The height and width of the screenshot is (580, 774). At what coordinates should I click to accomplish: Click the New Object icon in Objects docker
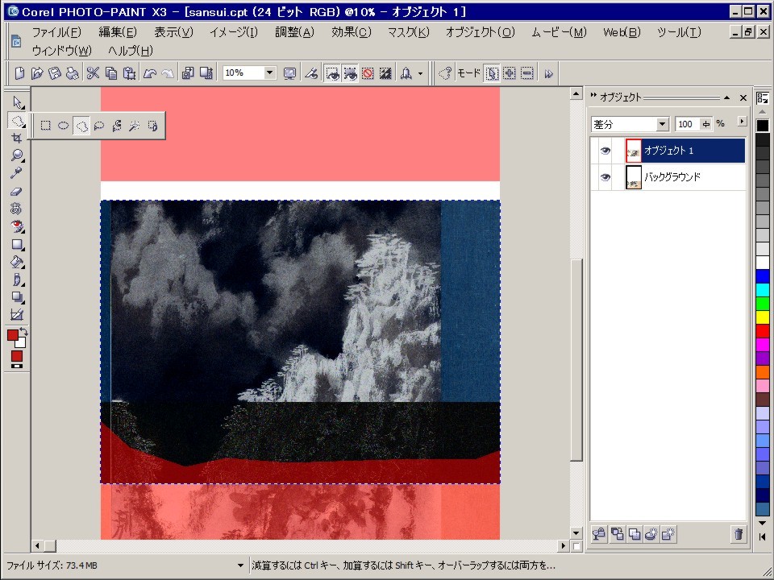pos(668,534)
